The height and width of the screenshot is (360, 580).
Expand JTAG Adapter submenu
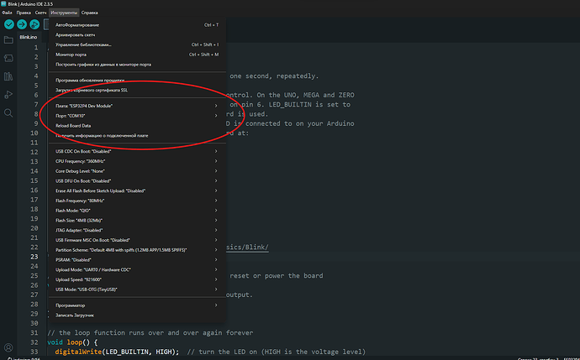coord(137,230)
